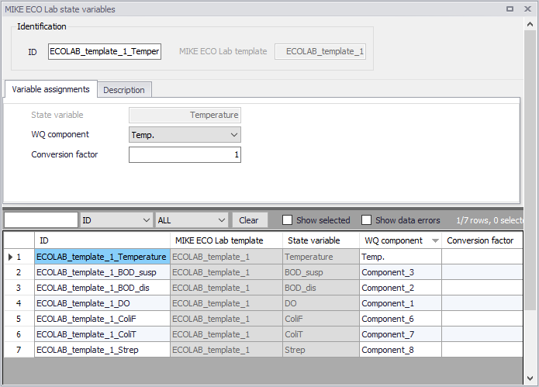Click WQ component cell Component_1
Viewport: 539px width, 387px height.
coord(400,303)
